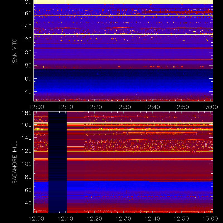Click 12:40 below the Sagamore Hill panel
223x223 pixels.
click(x=152, y=219)
